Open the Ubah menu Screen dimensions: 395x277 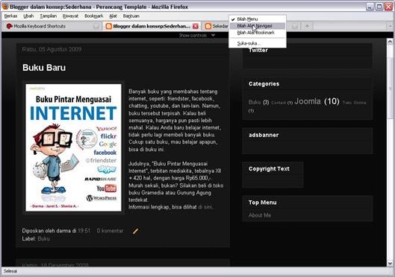tap(28, 16)
